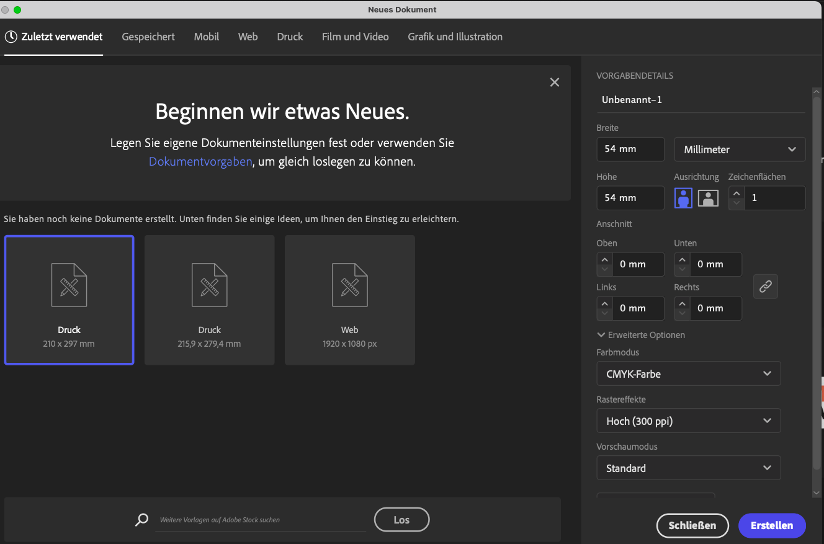This screenshot has width=824, height=544.
Task: Click document icon in Druck 215,9 x 279,4 preset
Action: pyautogui.click(x=210, y=285)
